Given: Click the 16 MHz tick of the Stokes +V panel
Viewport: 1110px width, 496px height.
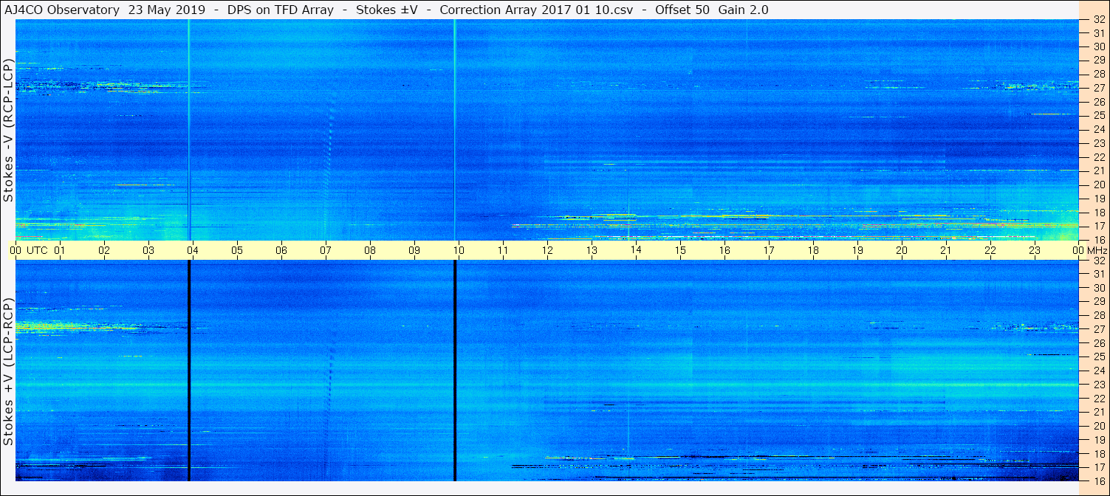Looking at the screenshot, I should tap(1098, 480).
